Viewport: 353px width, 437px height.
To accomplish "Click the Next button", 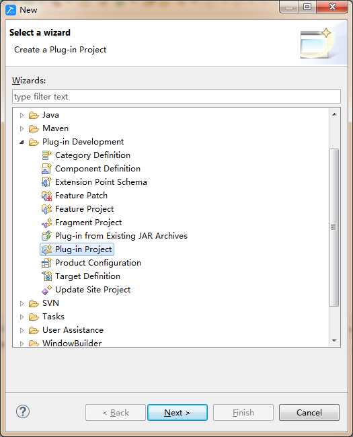I will (x=178, y=413).
